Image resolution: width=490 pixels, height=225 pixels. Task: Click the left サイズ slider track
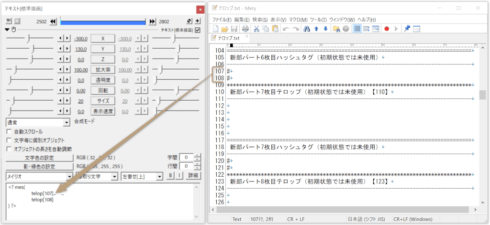(x=30, y=101)
